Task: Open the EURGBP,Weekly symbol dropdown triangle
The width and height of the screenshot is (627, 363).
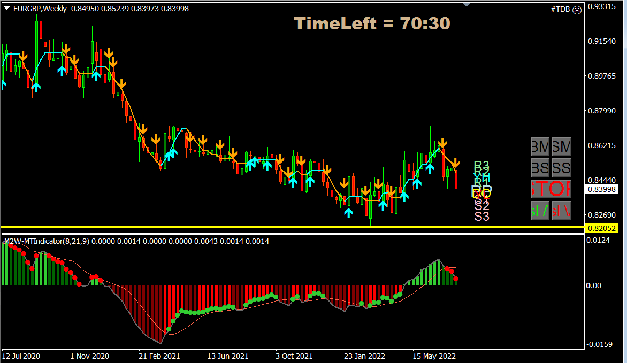Action: click(x=5, y=8)
